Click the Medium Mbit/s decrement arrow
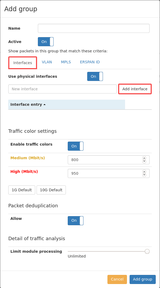Viewport: 160px width, 288px height. click(x=144, y=161)
